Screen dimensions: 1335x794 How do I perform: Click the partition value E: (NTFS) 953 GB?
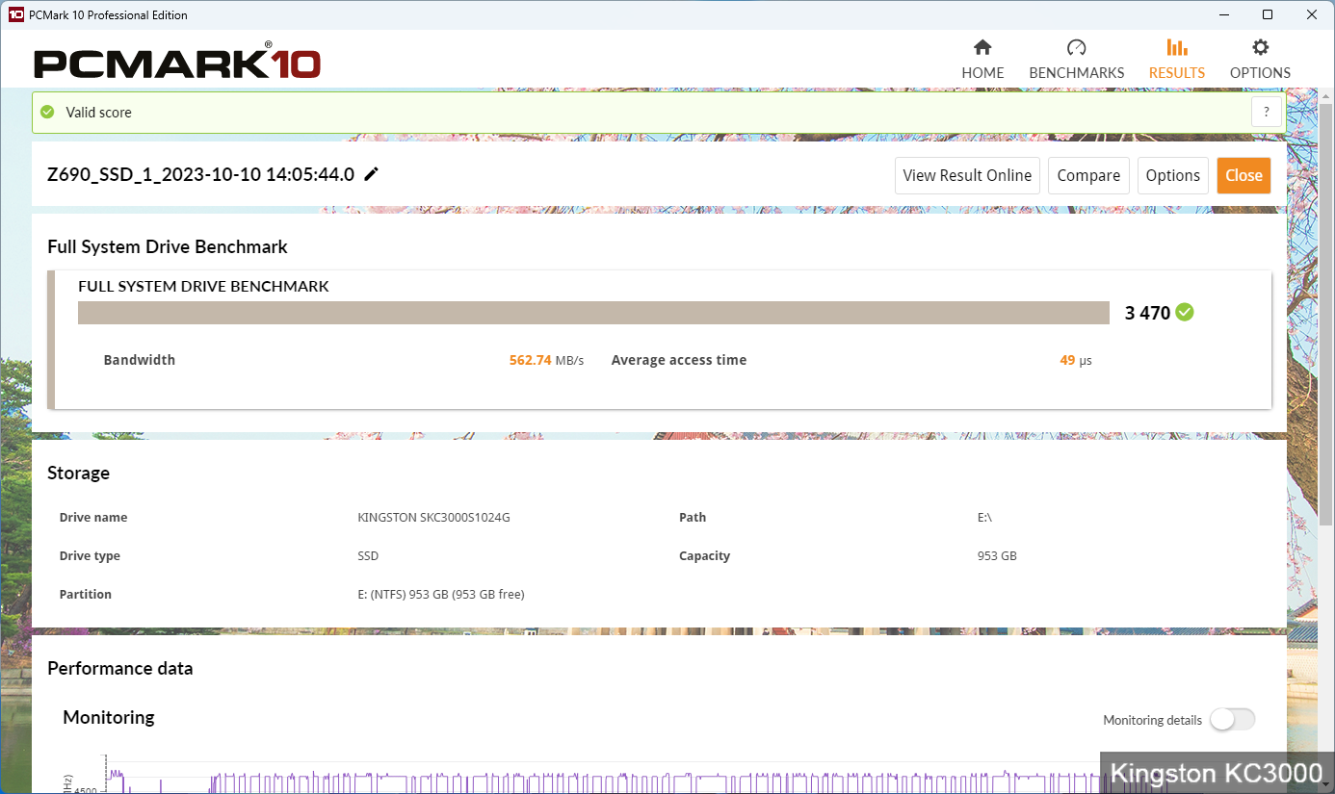point(441,595)
